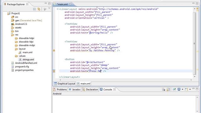Click the warning marker beside the Press Me line
201x113 pixels.
pyautogui.click(x=54, y=71)
